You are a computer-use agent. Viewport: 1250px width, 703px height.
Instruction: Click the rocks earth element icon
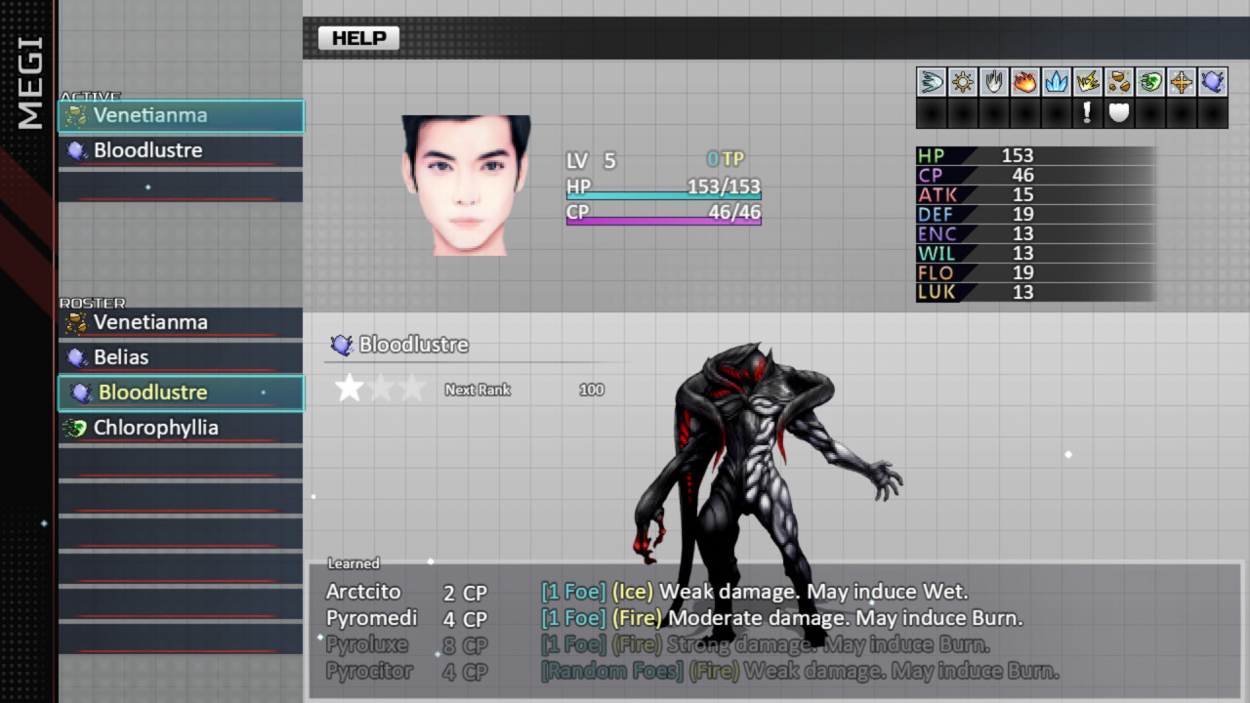click(1119, 82)
